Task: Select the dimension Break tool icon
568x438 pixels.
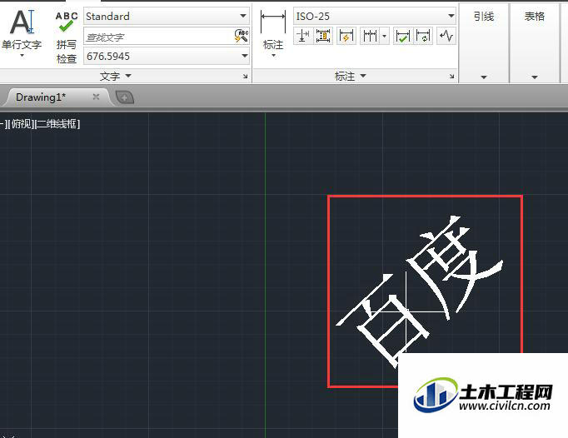Action: click(x=303, y=36)
